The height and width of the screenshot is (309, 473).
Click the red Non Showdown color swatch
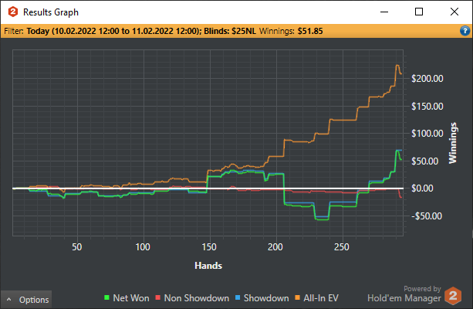coord(157,297)
